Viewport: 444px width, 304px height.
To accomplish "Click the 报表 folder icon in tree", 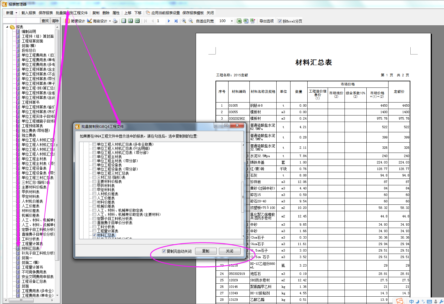I will (x=12, y=27).
